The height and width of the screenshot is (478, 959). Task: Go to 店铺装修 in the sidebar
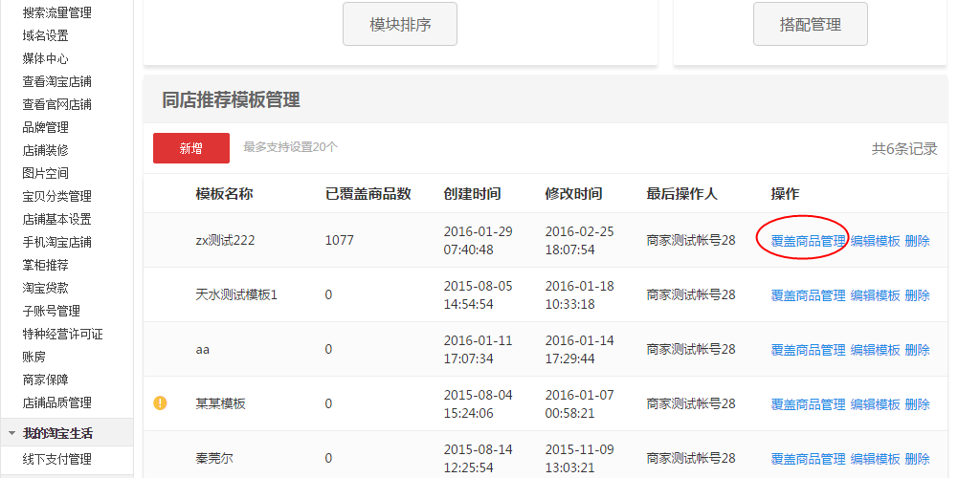[45, 150]
